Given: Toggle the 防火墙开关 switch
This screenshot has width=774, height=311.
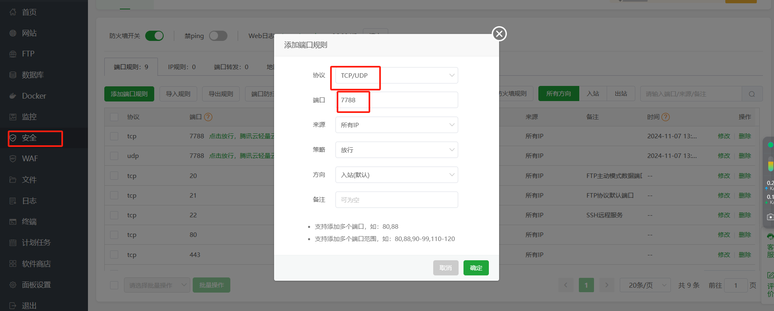Looking at the screenshot, I should [x=155, y=36].
